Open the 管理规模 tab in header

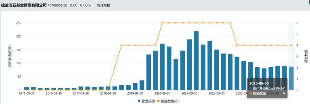104,5
